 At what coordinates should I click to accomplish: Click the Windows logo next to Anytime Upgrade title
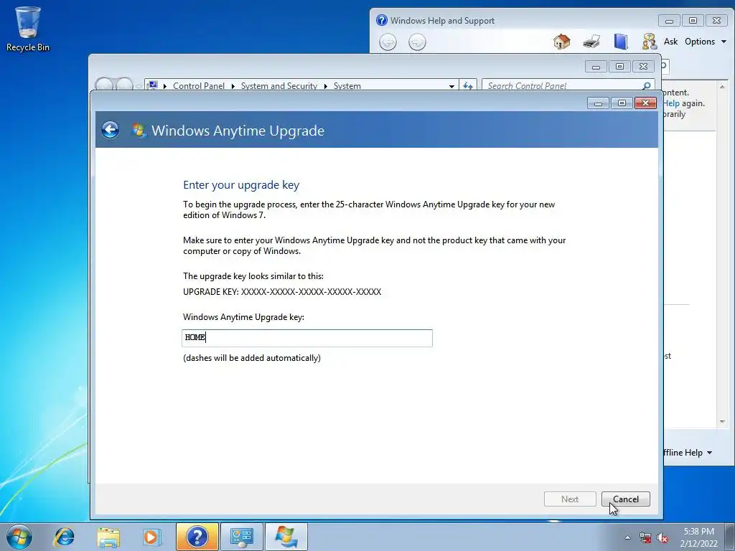point(139,131)
